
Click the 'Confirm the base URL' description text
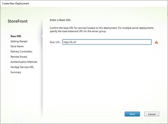tap(102, 30)
